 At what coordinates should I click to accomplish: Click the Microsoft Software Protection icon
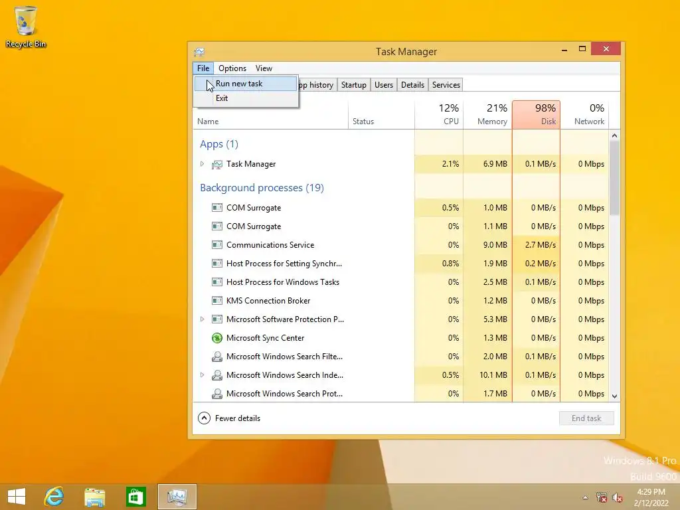point(217,319)
